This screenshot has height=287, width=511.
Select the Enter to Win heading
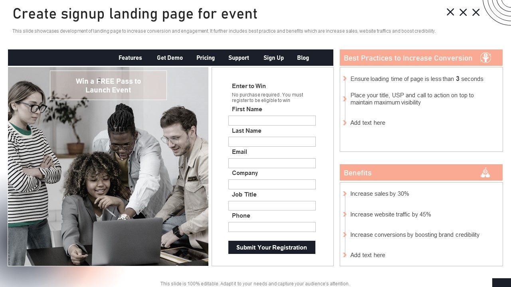249,86
